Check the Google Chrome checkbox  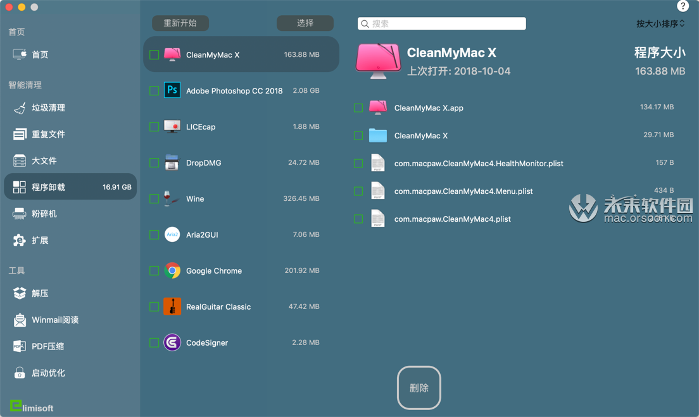154,270
